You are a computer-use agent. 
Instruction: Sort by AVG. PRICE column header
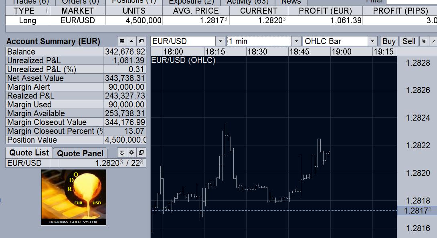pyautogui.click(x=196, y=11)
